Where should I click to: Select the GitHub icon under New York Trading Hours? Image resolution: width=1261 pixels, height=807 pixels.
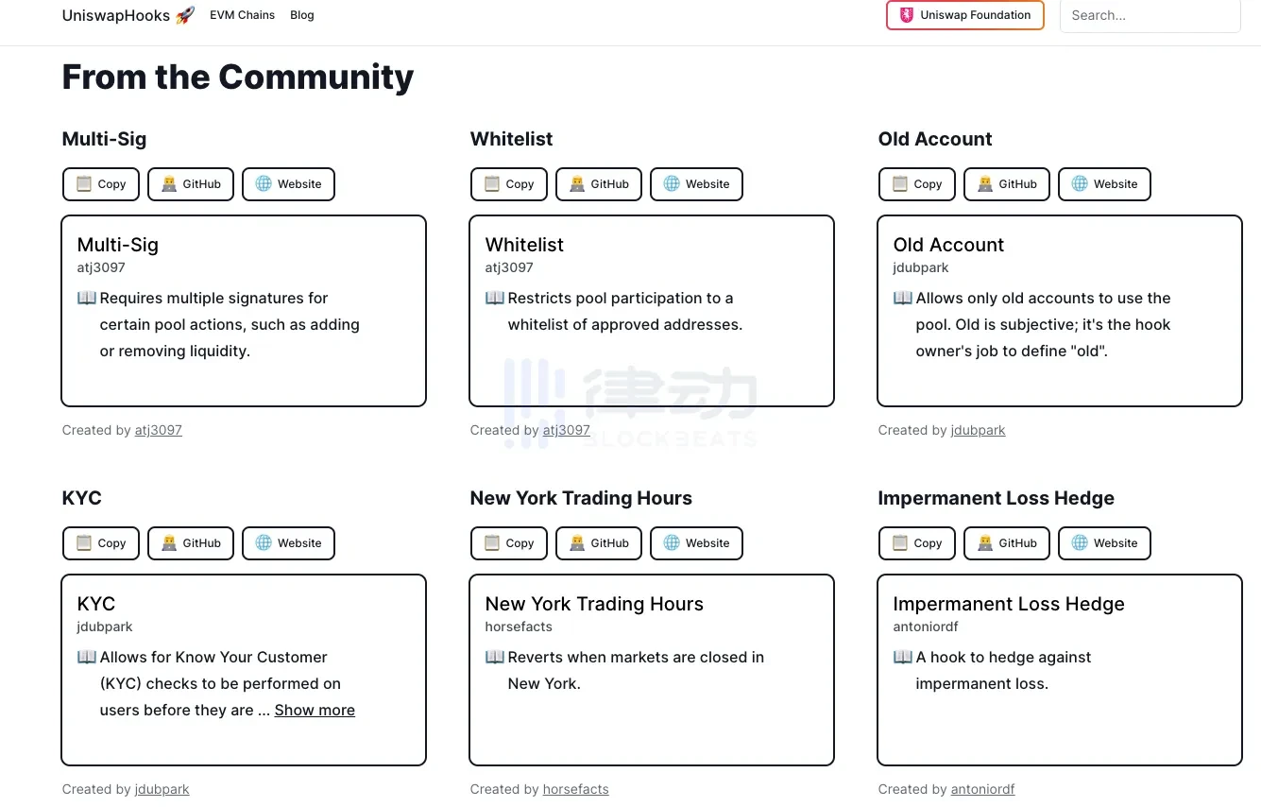[579, 543]
